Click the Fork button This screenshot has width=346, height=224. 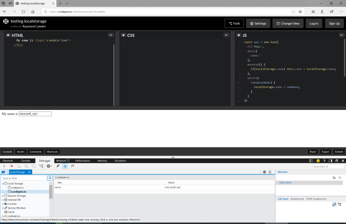pos(234,23)
